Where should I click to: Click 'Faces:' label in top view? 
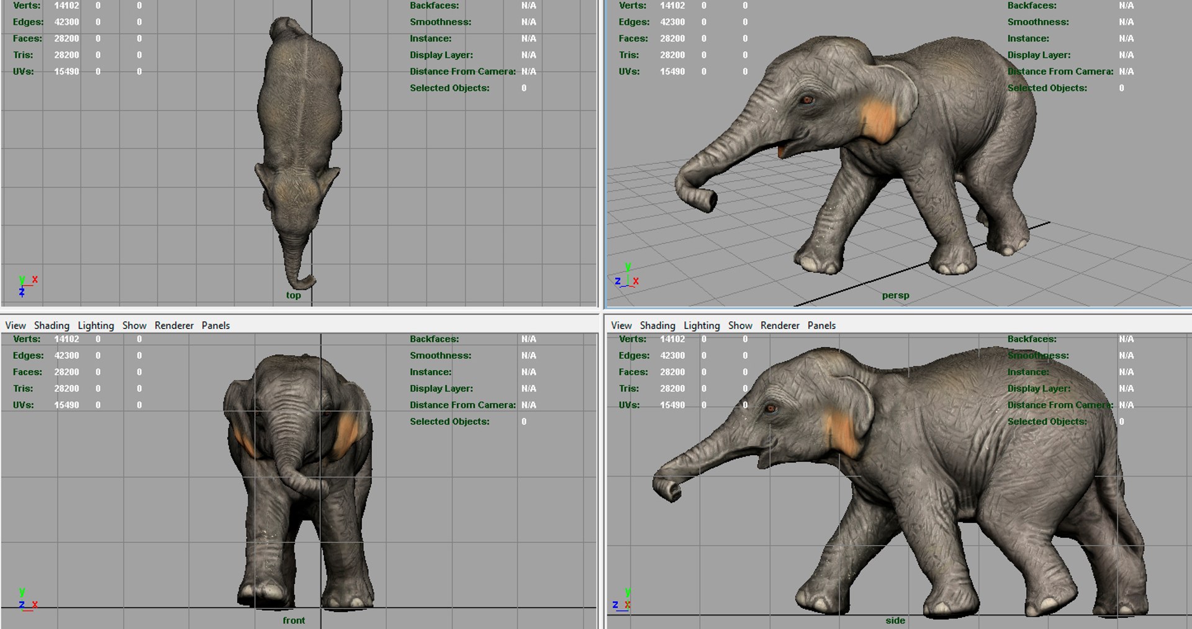pos(27,38)
